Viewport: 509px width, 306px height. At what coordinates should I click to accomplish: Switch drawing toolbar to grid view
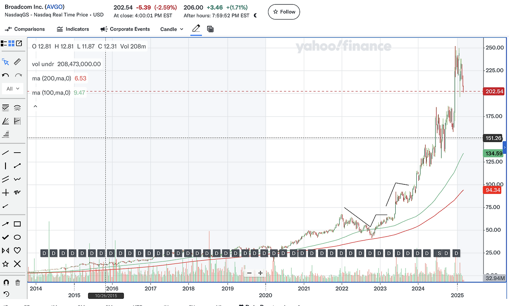(12, 43)
